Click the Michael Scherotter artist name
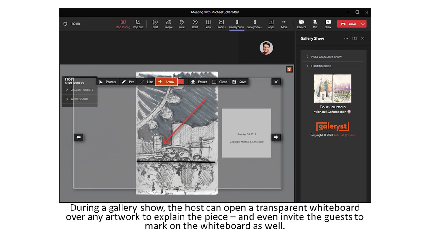Screen dimensions: 430x242 (x=330, y=112)
